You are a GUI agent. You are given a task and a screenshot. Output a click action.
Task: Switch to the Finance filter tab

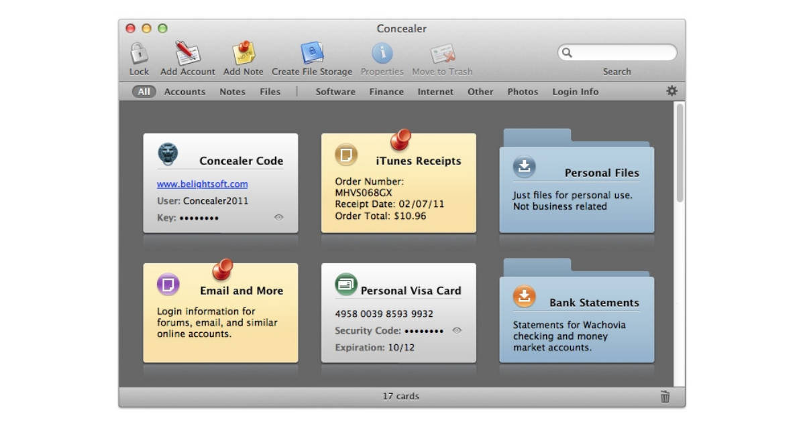point(386,91)
